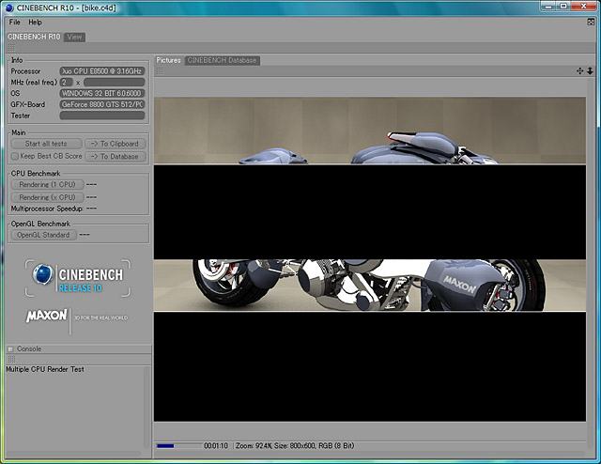
Task: Send results with To Database button
Action: point(116,157)
